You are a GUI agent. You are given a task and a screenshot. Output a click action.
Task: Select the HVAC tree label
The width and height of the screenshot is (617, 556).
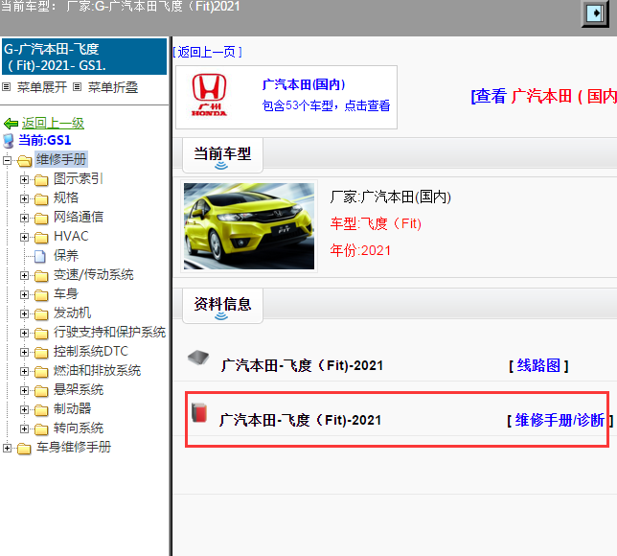pyautogui.click(x=71, y=236)
